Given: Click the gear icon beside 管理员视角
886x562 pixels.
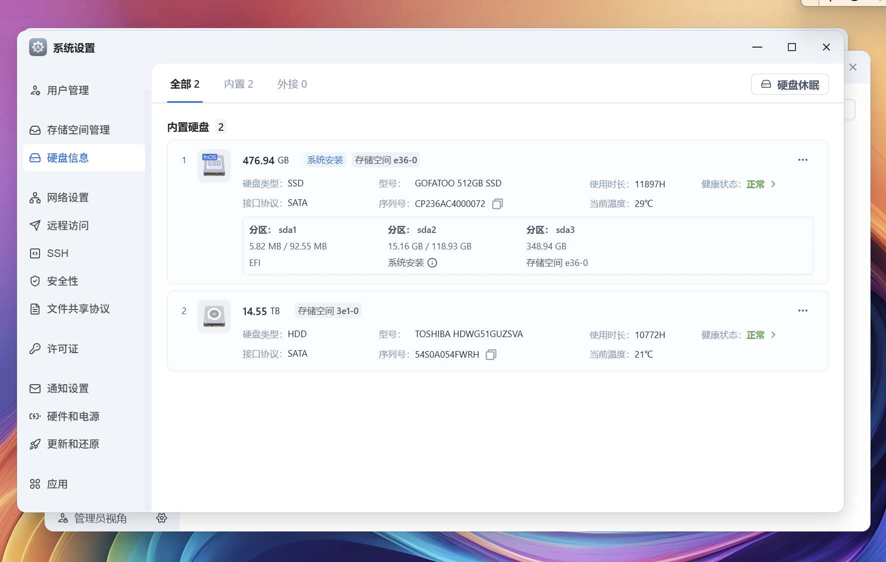Looking at the screenshot, I should 162,518.
